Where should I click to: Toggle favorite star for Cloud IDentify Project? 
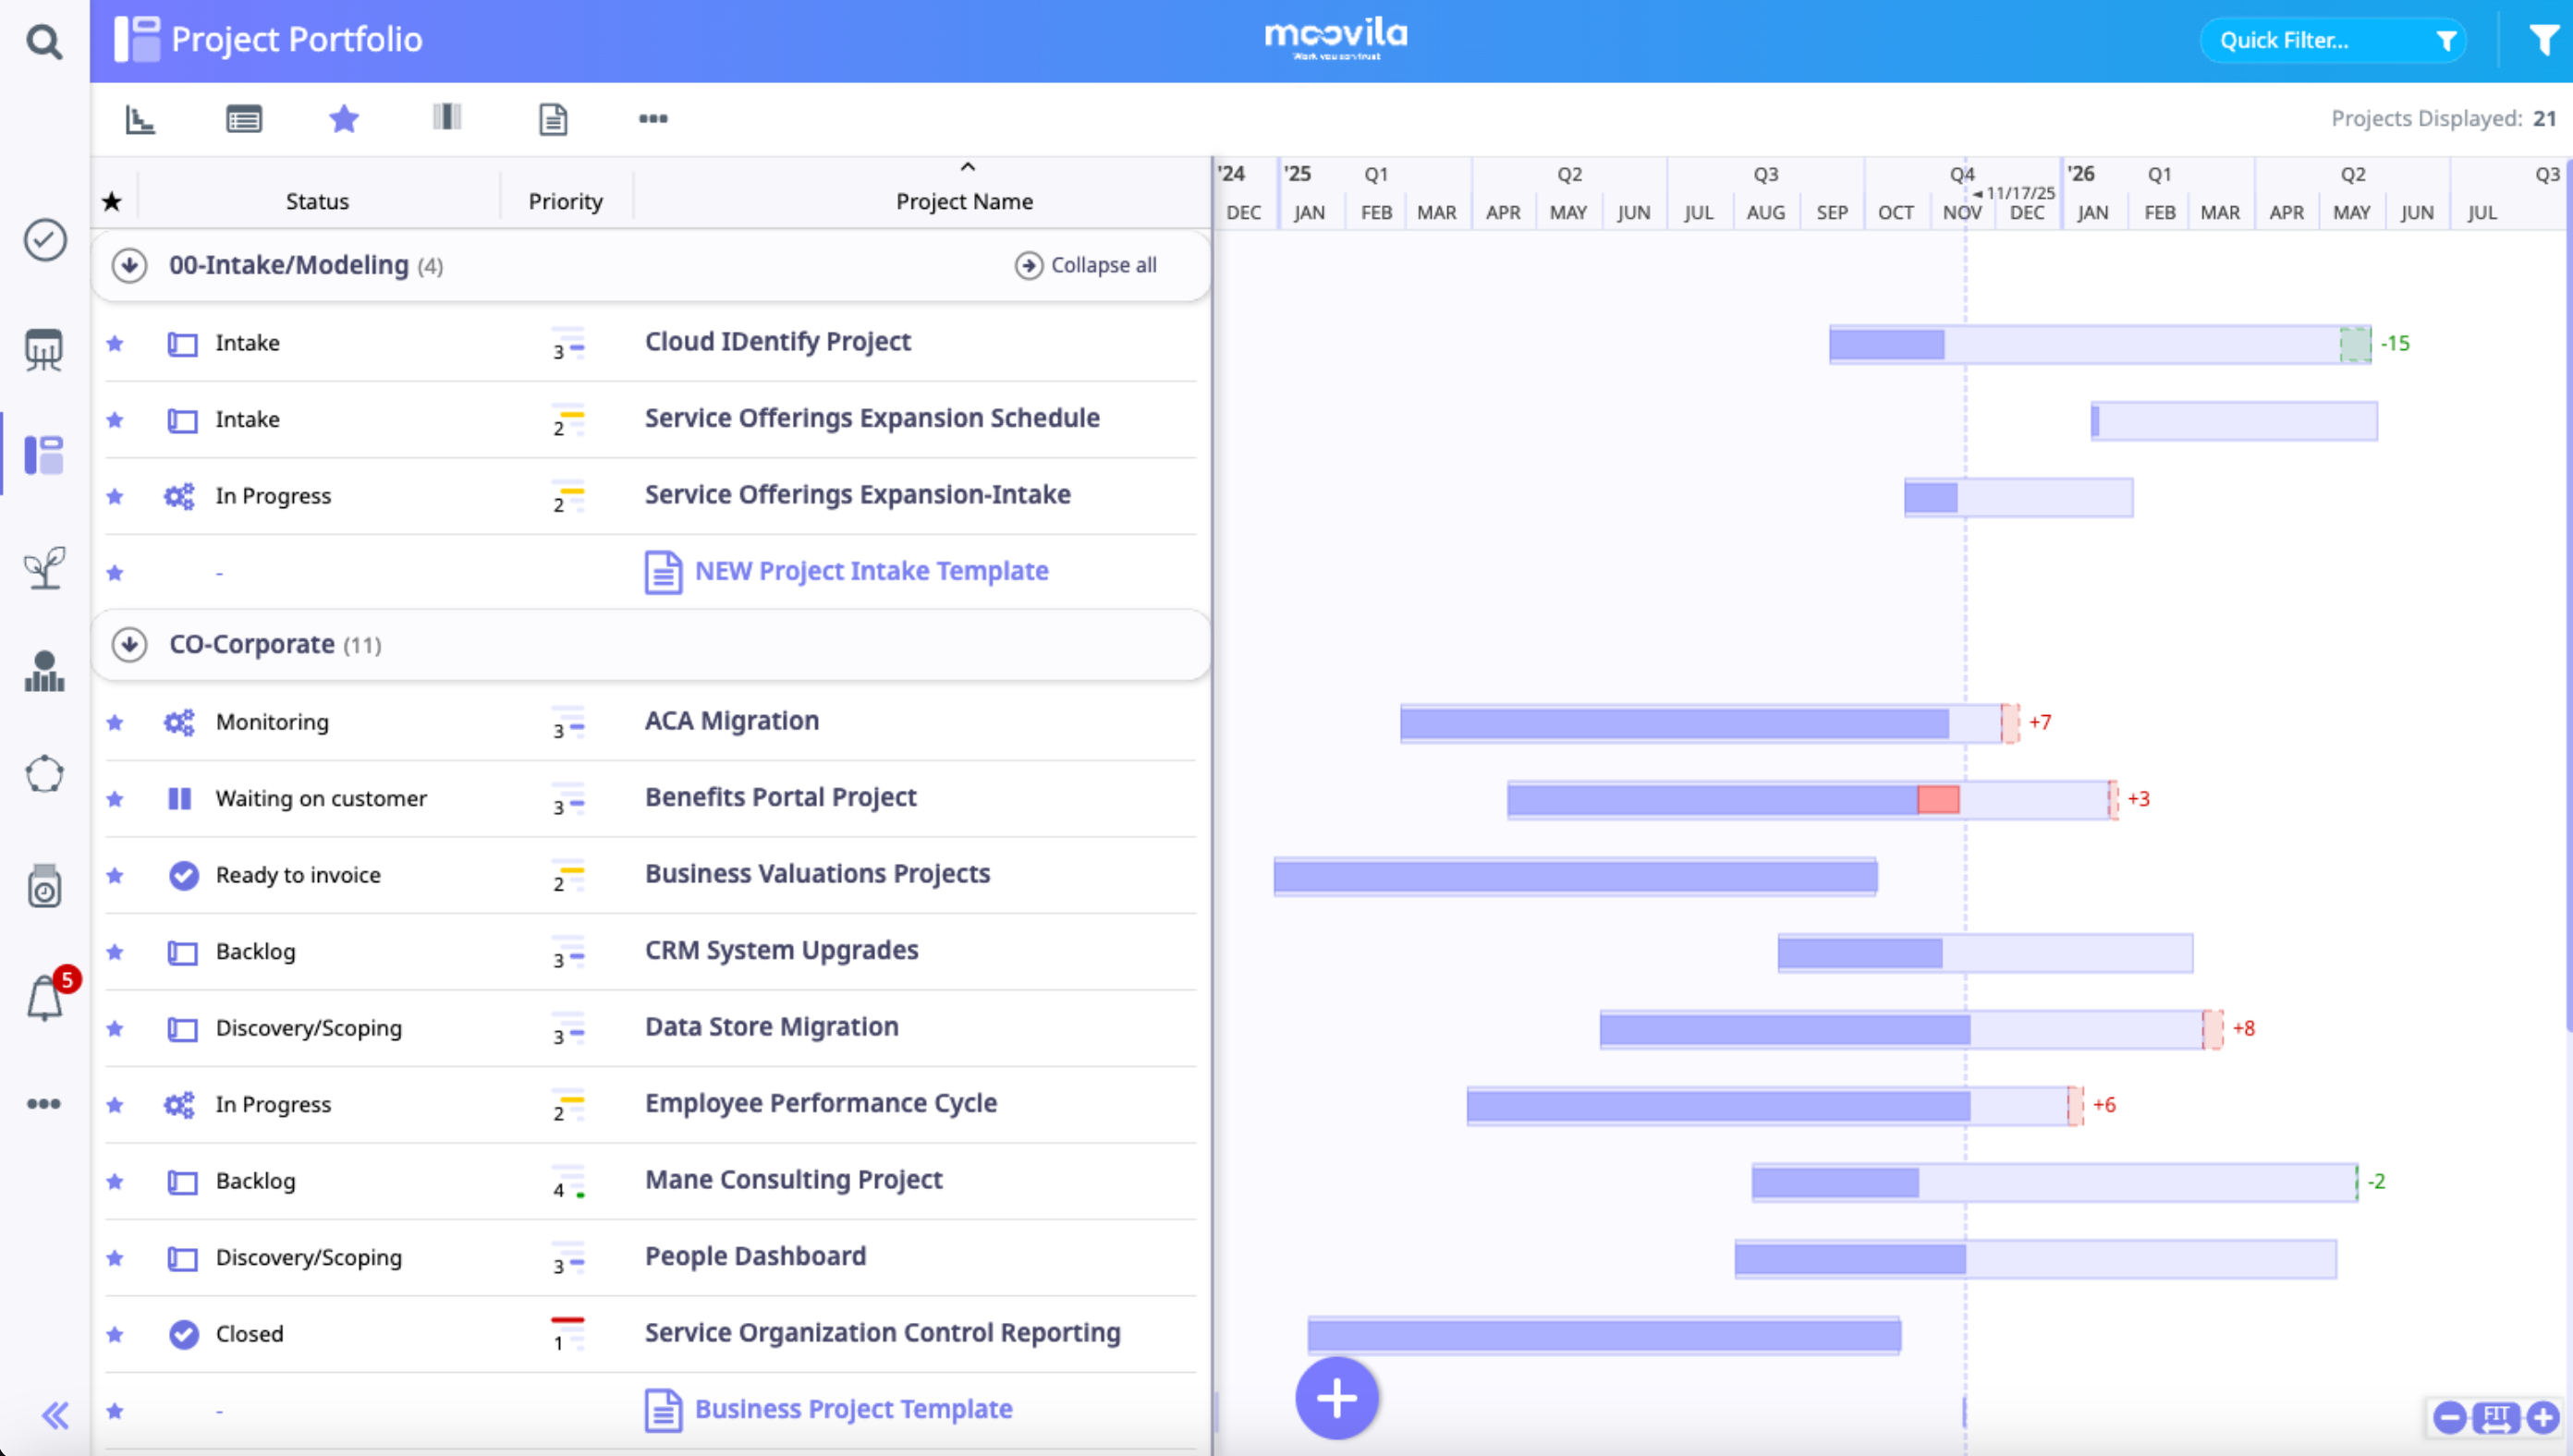(115, 343)
